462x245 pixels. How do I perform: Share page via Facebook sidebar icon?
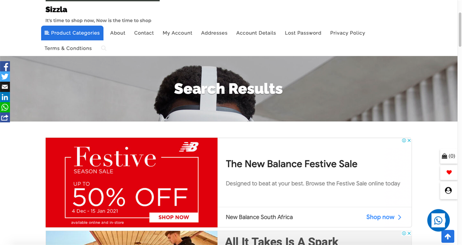pyautogui.click(x=5, y=67)
